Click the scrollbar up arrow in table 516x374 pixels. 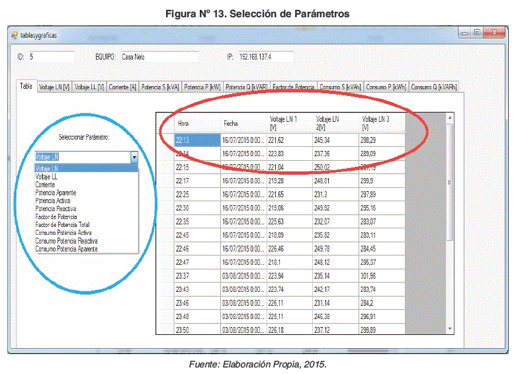pyautogui.click(x=451, y=118)
